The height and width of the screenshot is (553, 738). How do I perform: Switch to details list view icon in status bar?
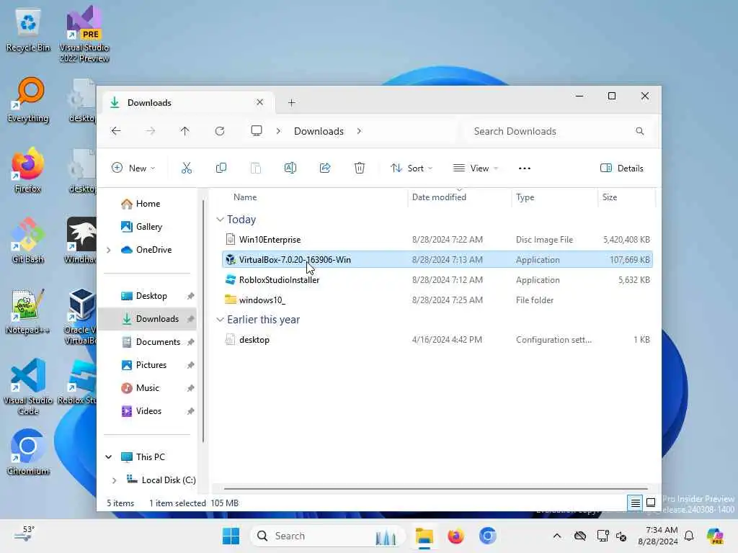pos(635,503)
